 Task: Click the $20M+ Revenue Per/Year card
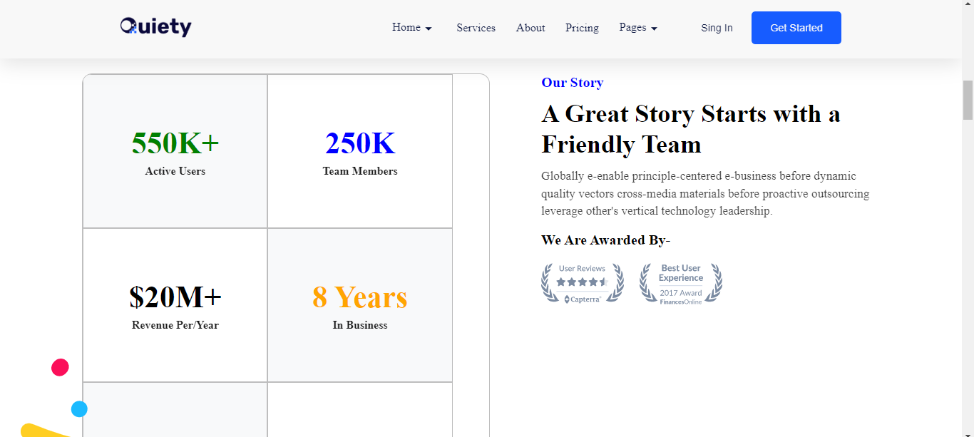175,305
